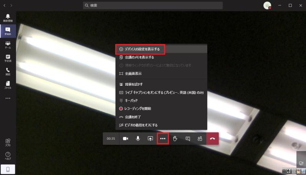Image resolution: width=306 pixels, height=175 pixels.
Task: Go forward with the right arrow
Action: pyautogui.click(x=11, y=6)
